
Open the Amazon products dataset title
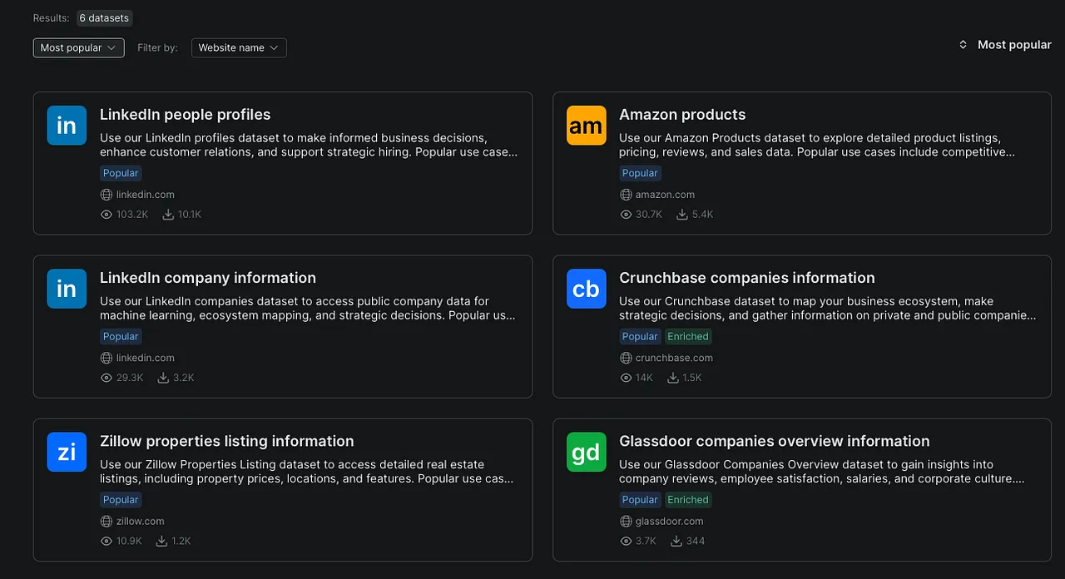tap(682, 115)
